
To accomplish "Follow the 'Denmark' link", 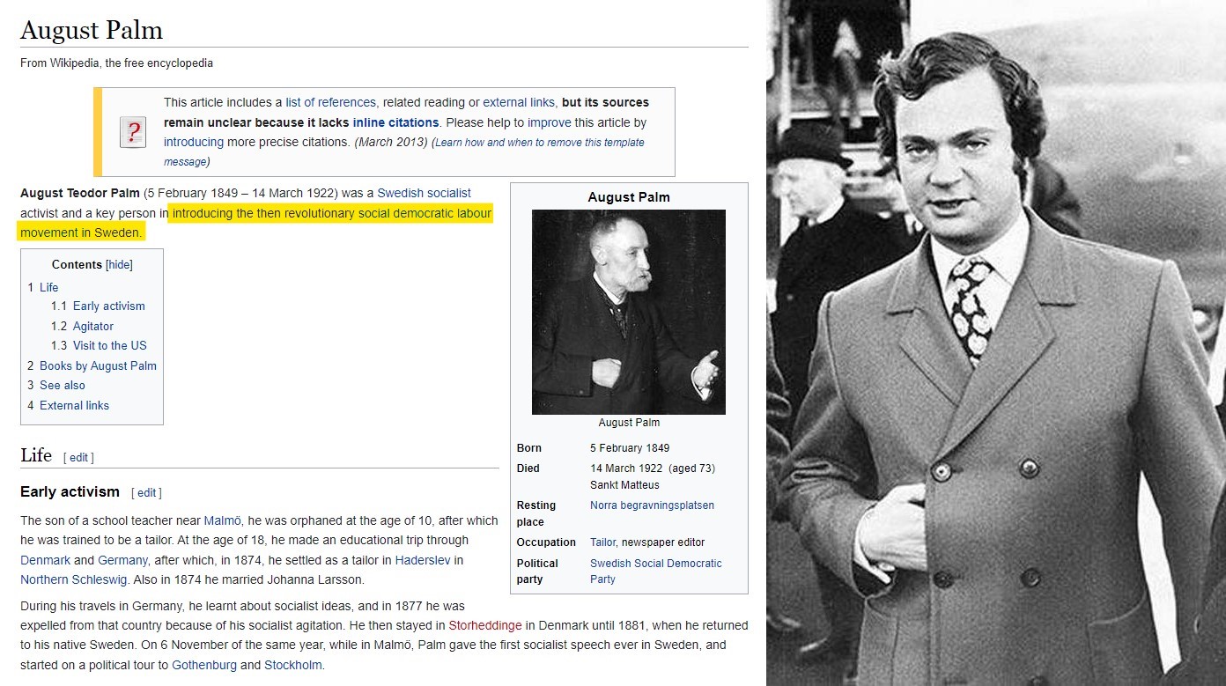I will [45, 560].
